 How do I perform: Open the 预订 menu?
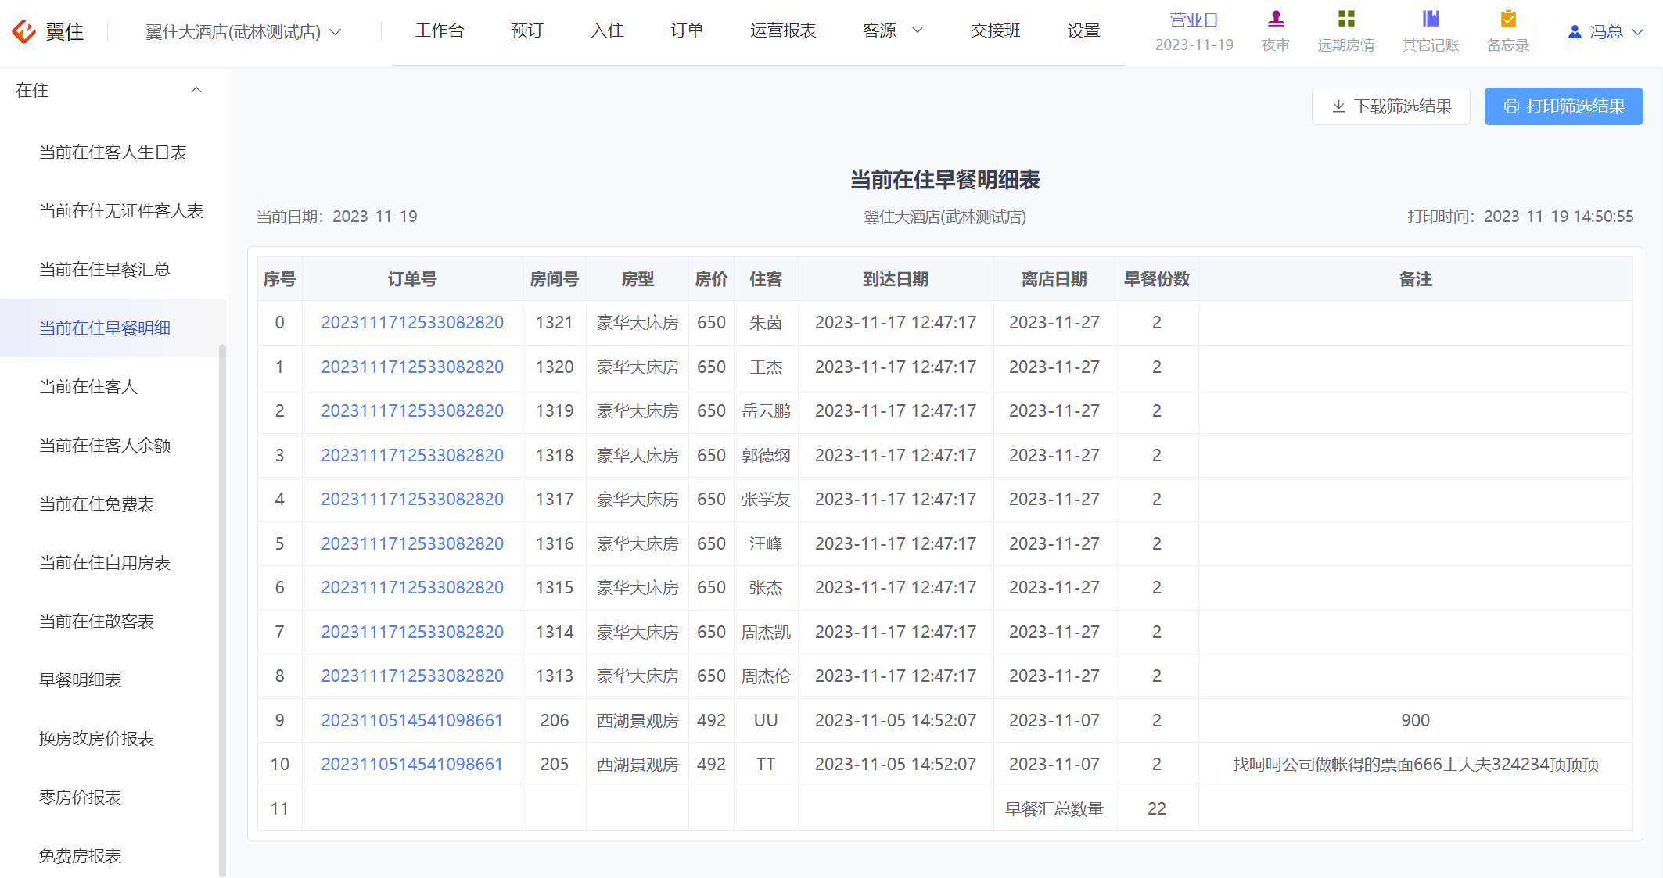point(527,30)
